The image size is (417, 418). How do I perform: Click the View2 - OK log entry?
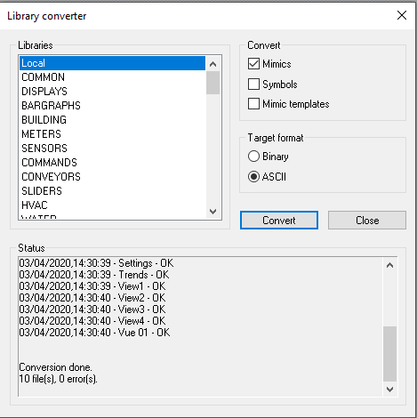[x=92, y=298]
